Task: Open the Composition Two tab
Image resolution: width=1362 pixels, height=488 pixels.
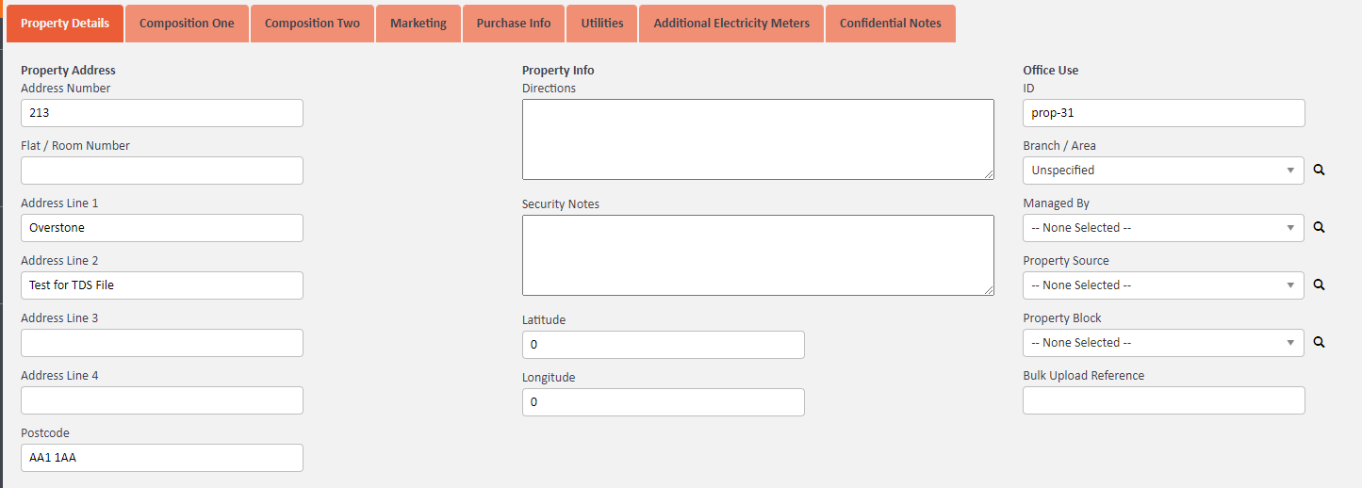Action: (312, 24)
